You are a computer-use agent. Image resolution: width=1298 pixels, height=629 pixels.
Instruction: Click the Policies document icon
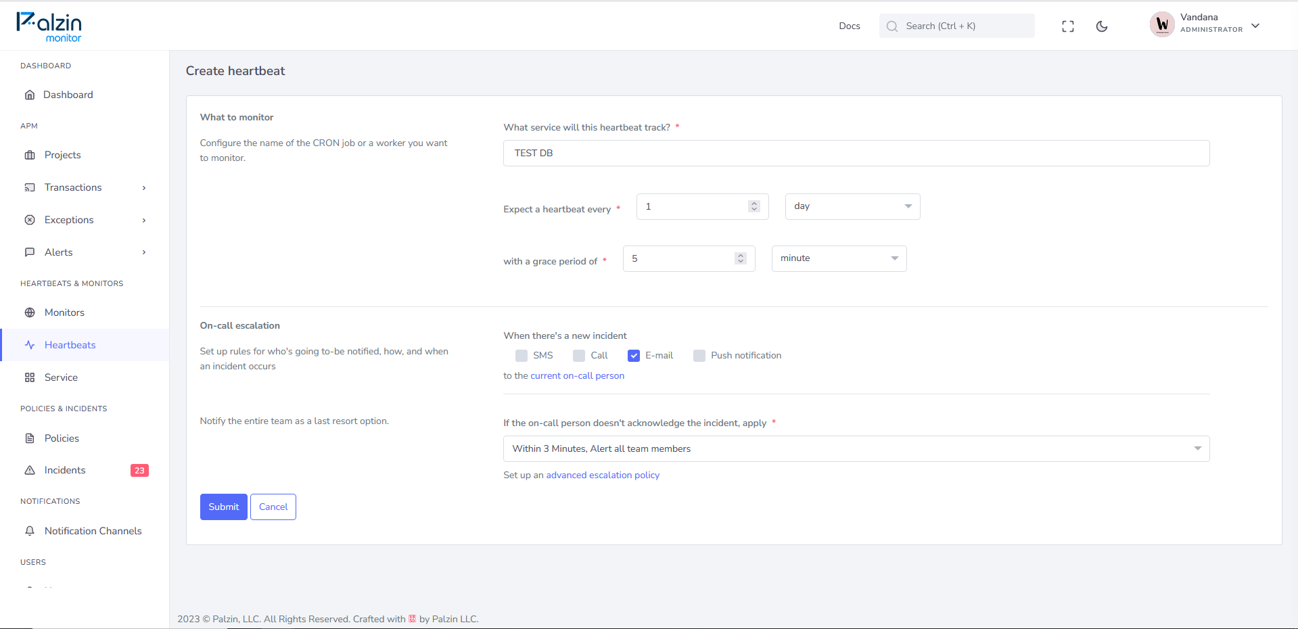pyautogui.click(x=30, y=438)
